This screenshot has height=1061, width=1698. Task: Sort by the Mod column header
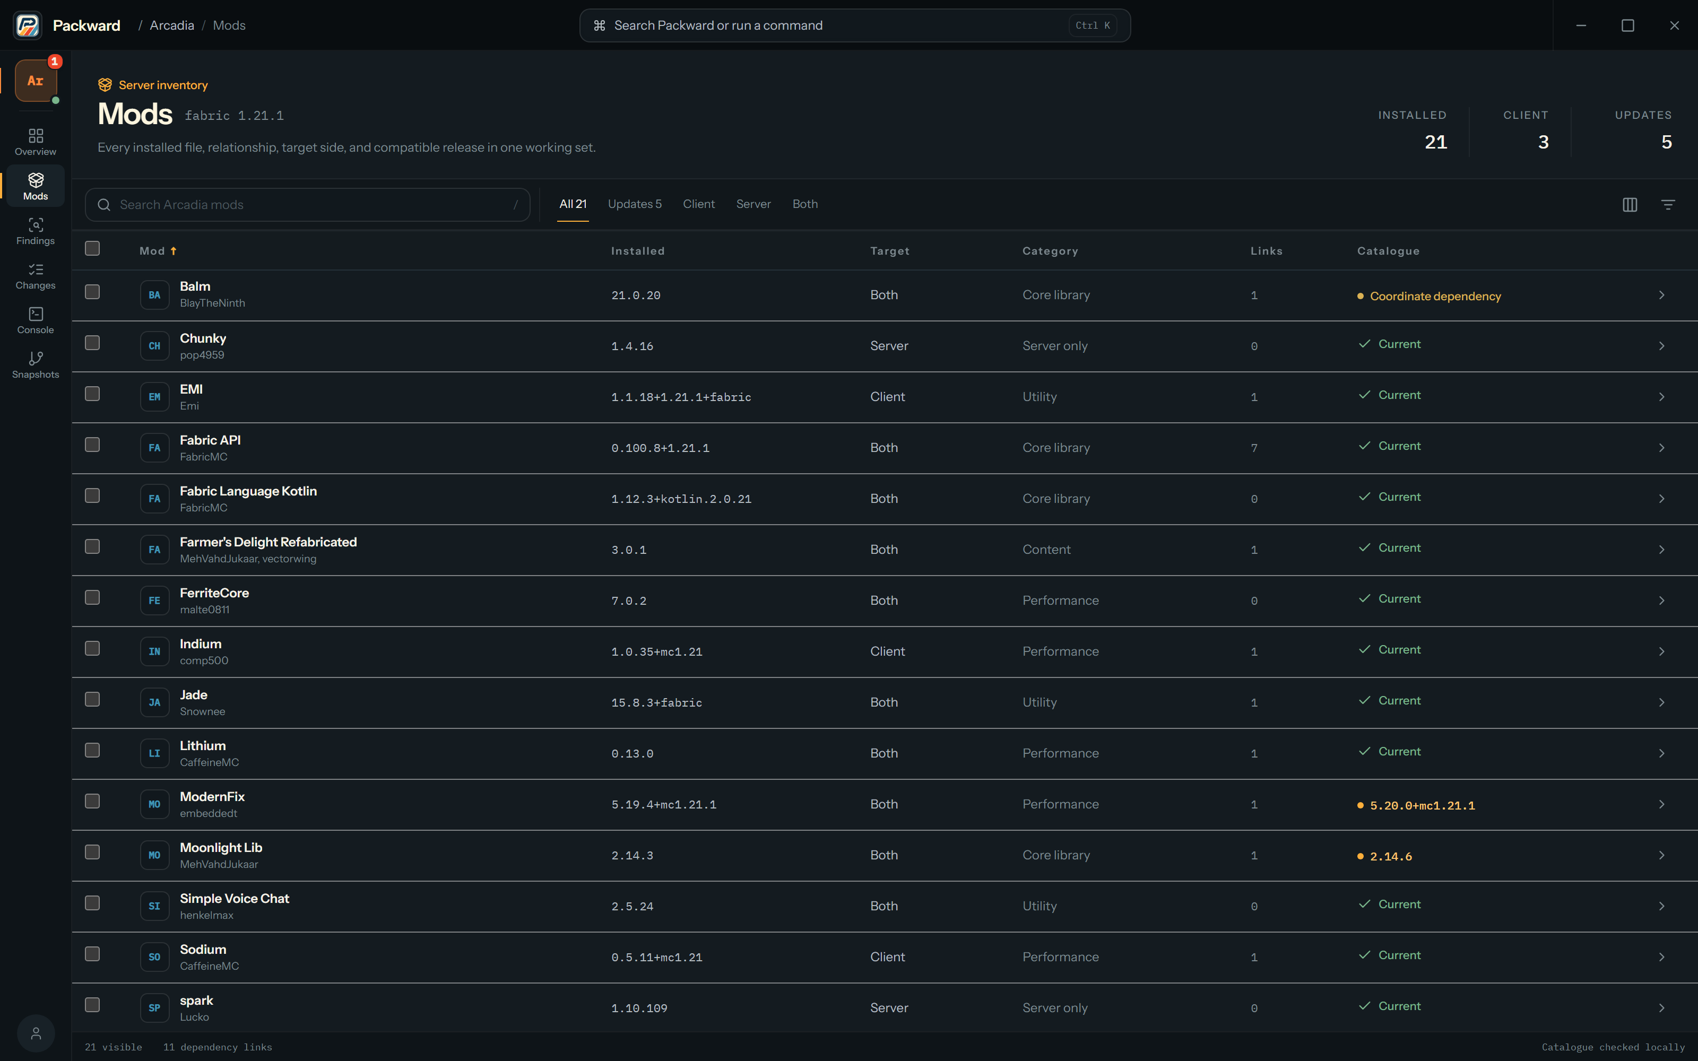[x=158, y=251]
